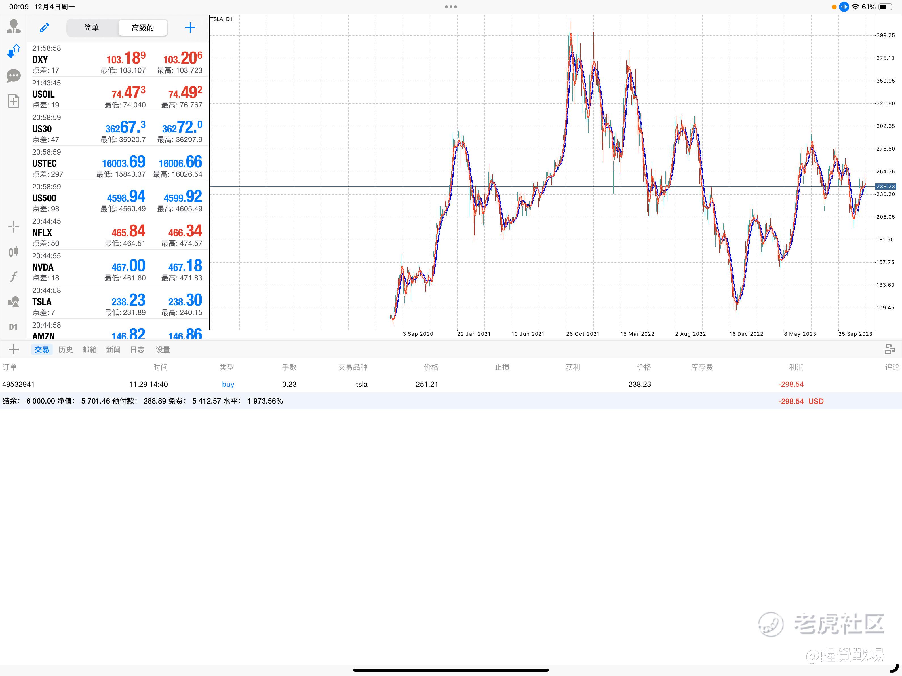Open the 设置 settings tab
The height and width of the screenshot is (676, 902).
coord(163,350)
